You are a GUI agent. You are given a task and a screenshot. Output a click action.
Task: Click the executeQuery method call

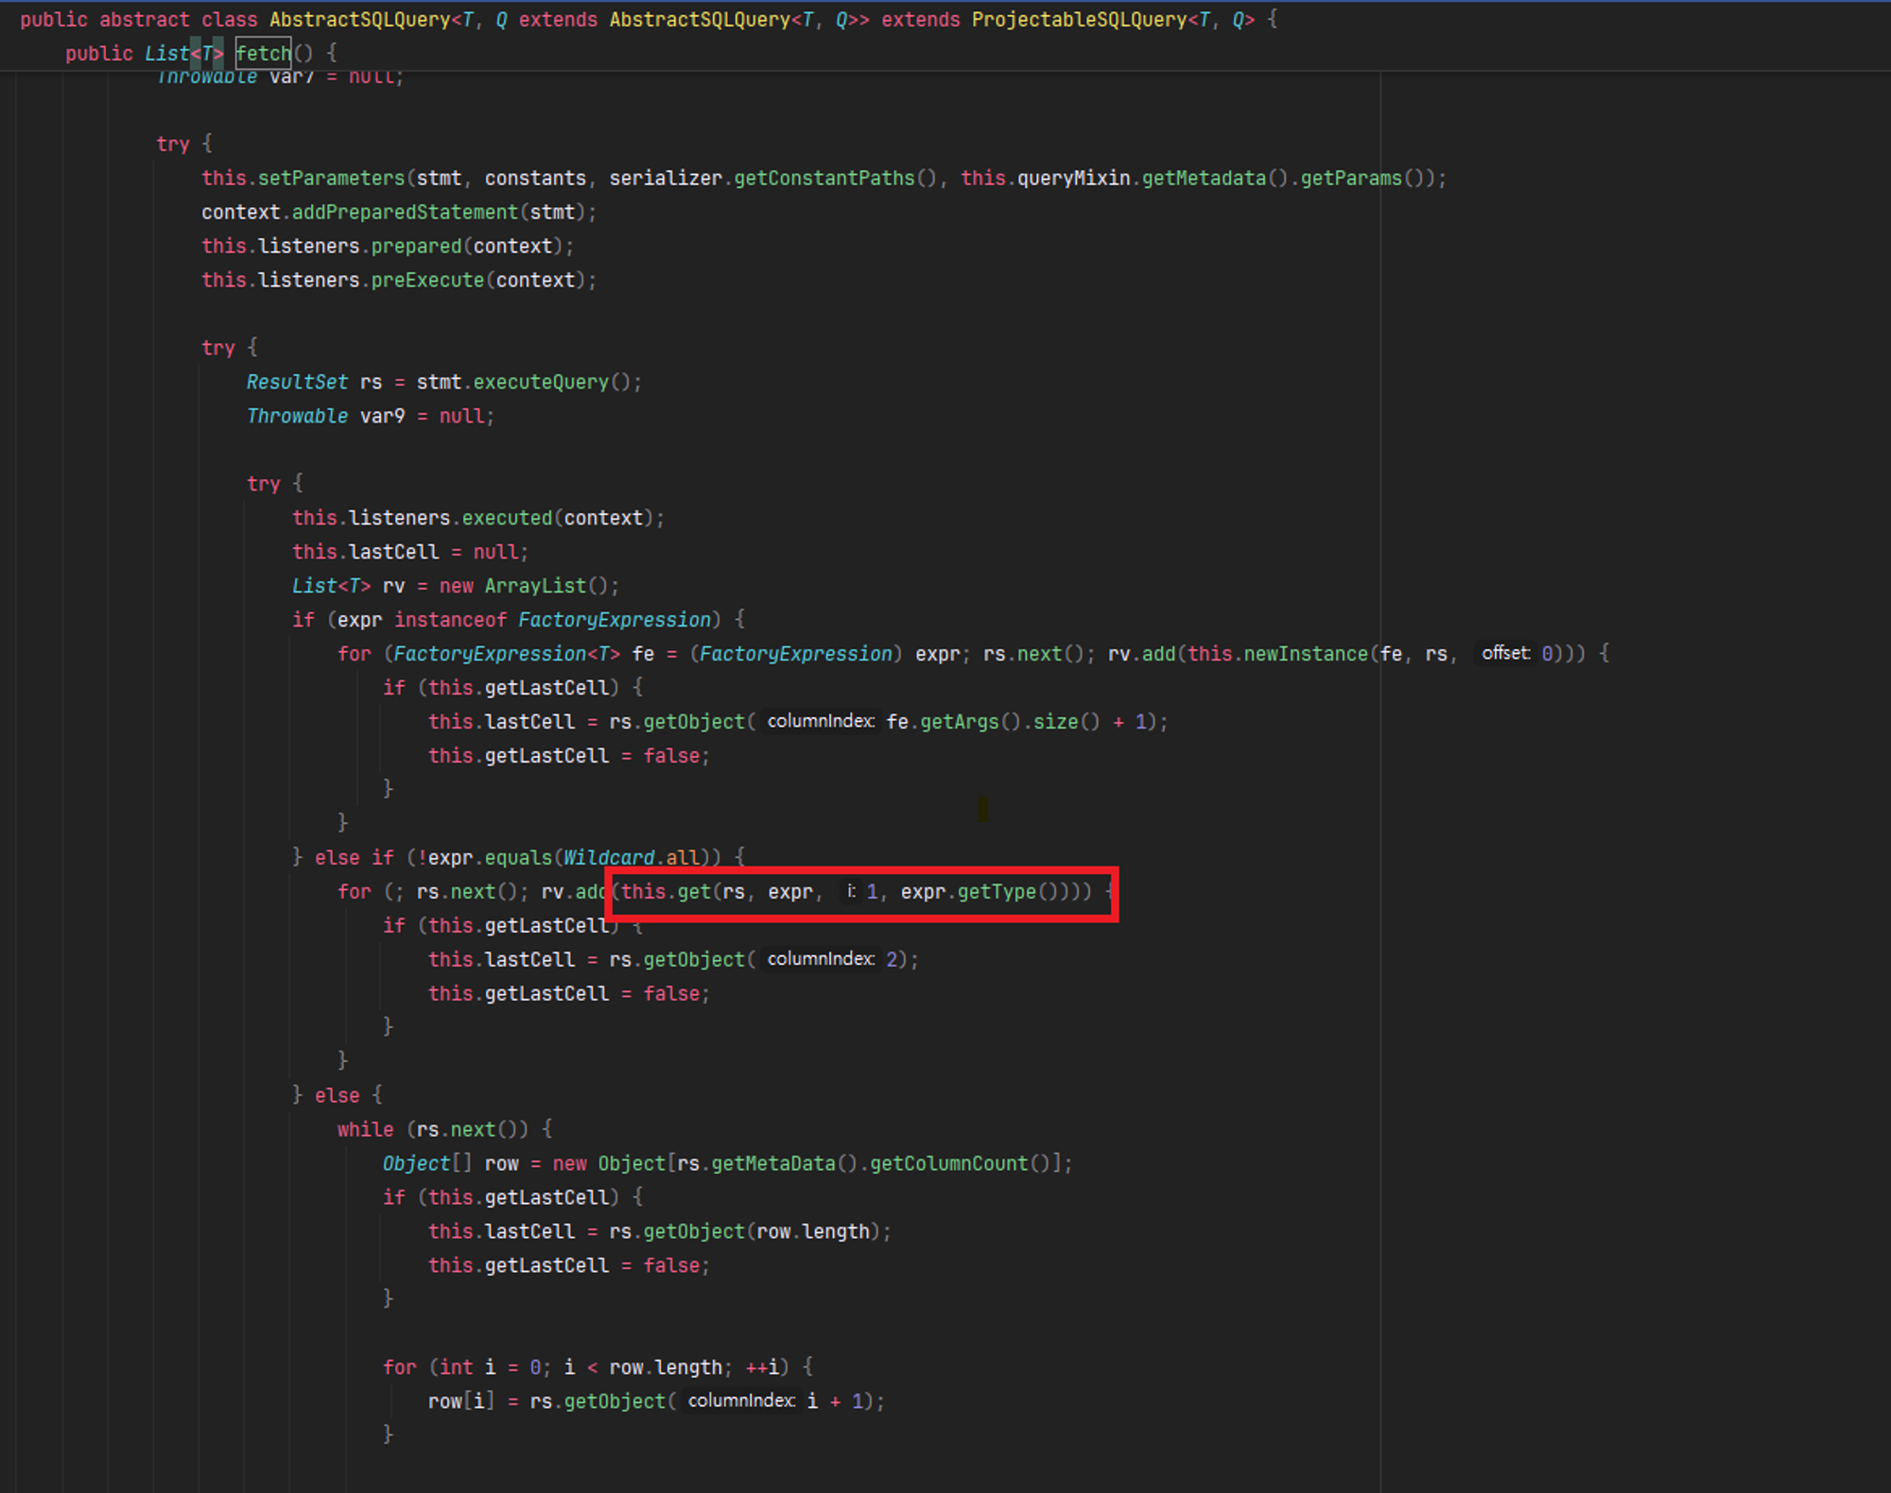click(540, 382)
